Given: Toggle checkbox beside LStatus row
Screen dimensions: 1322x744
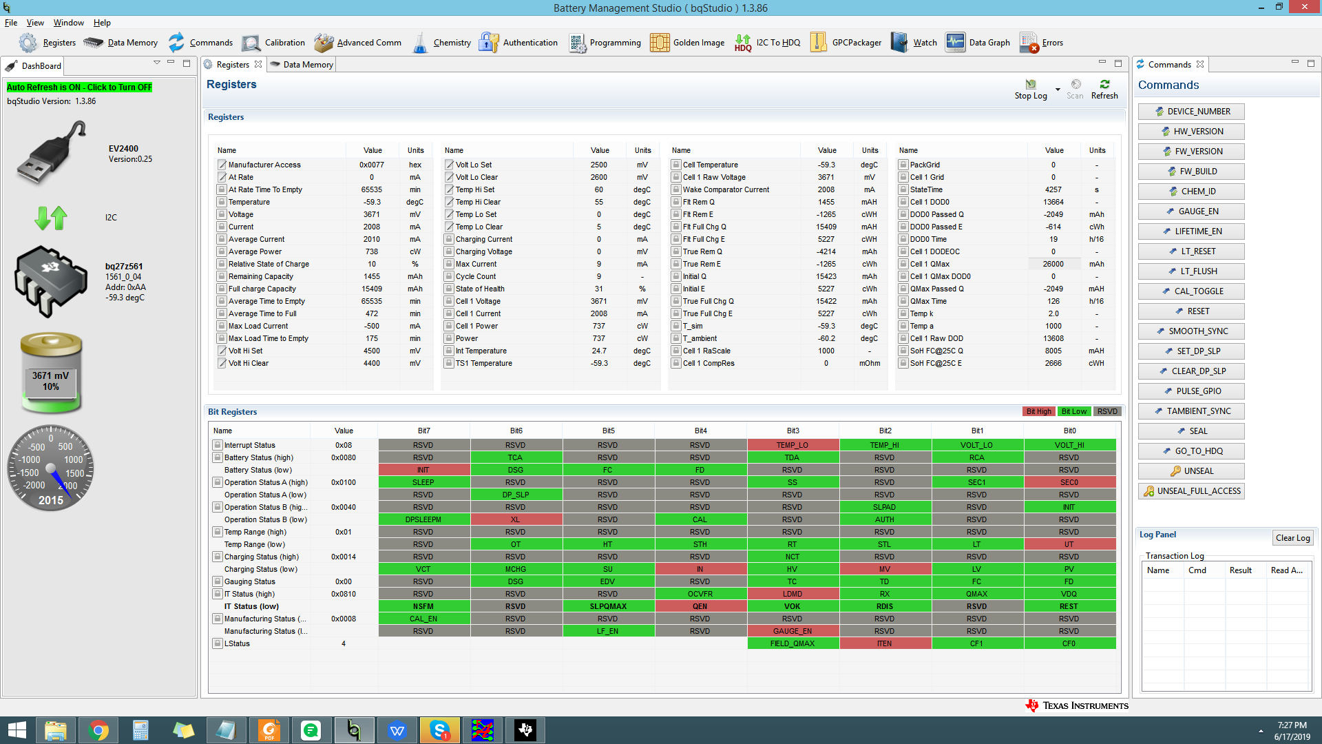Looking at the screenshot, I should coord(218,643).
